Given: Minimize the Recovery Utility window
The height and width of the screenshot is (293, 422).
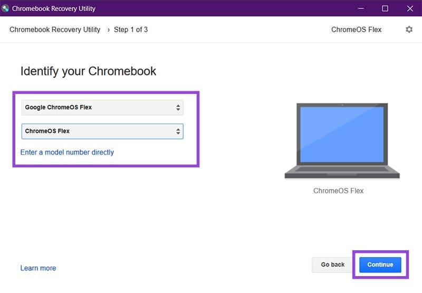Looking at the screenshot, I should (x=360, y=8).
